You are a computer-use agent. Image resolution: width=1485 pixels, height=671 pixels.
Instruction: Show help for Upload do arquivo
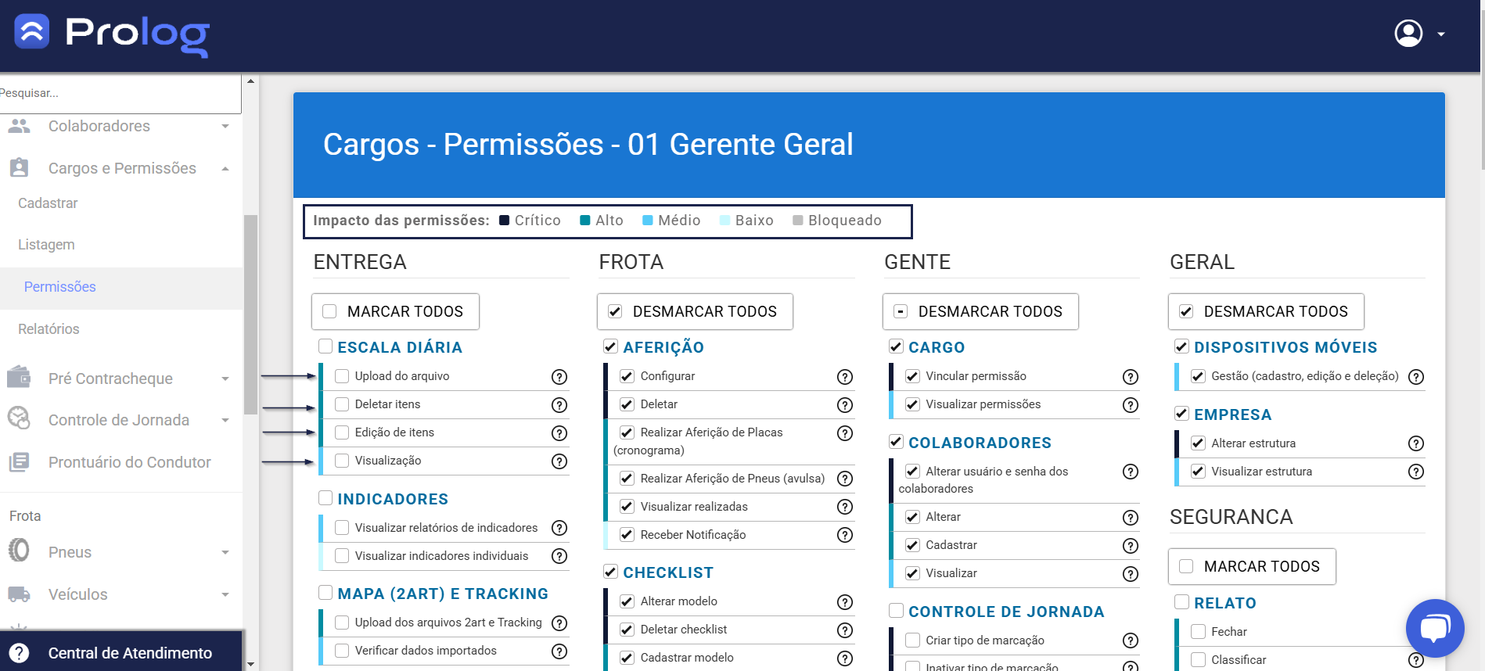pyautogui.click(x=559, y=377)
